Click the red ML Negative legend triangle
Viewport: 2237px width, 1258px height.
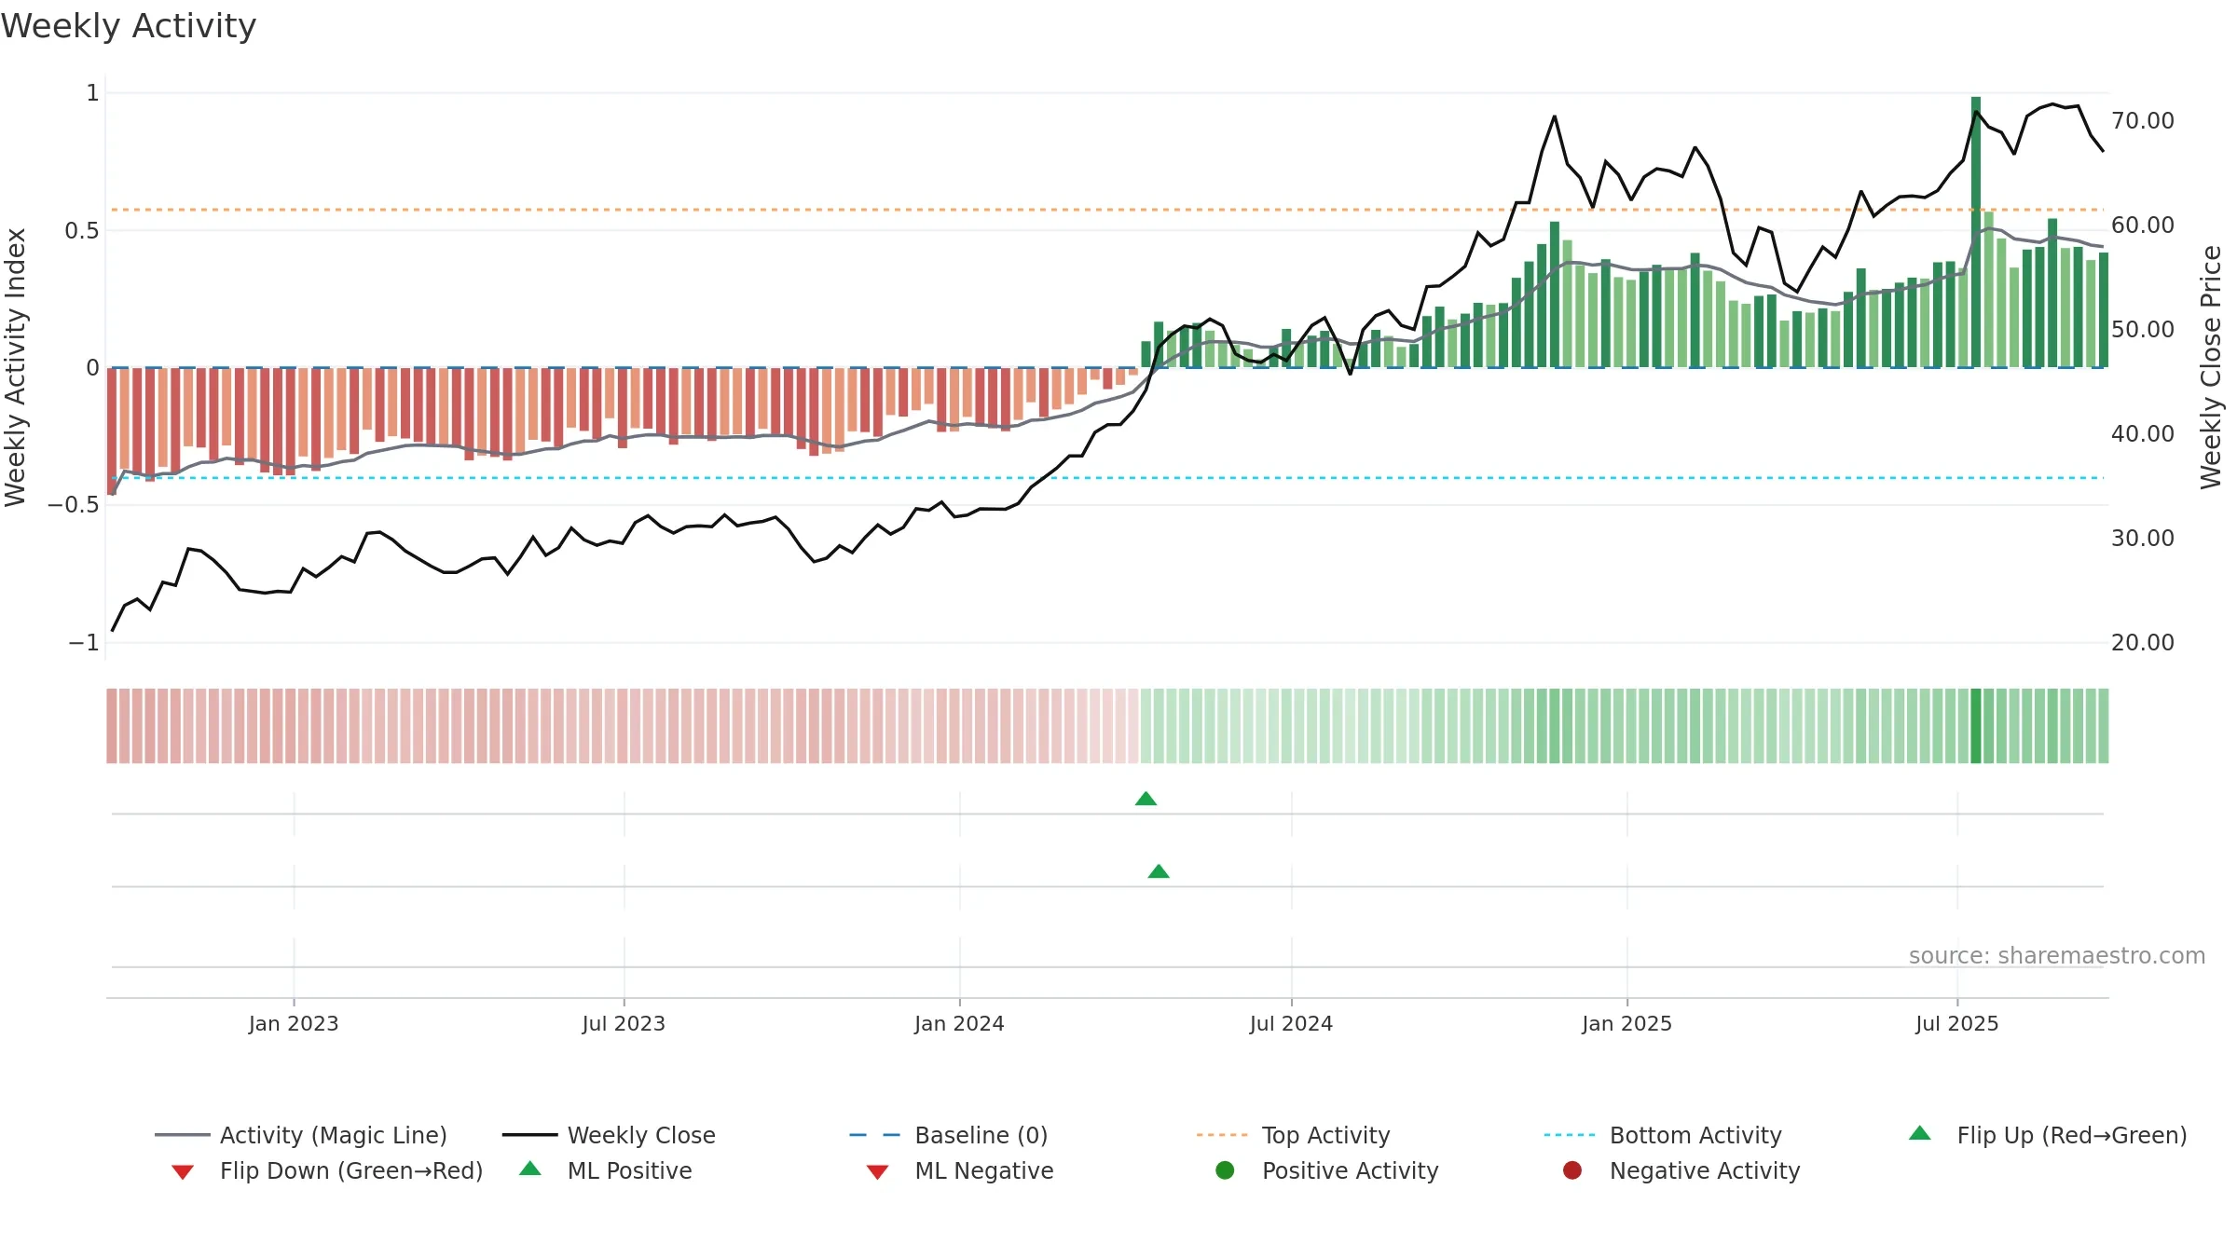pos(877,1172)
